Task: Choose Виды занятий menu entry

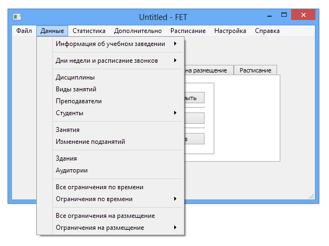Action: pos(76,89)
